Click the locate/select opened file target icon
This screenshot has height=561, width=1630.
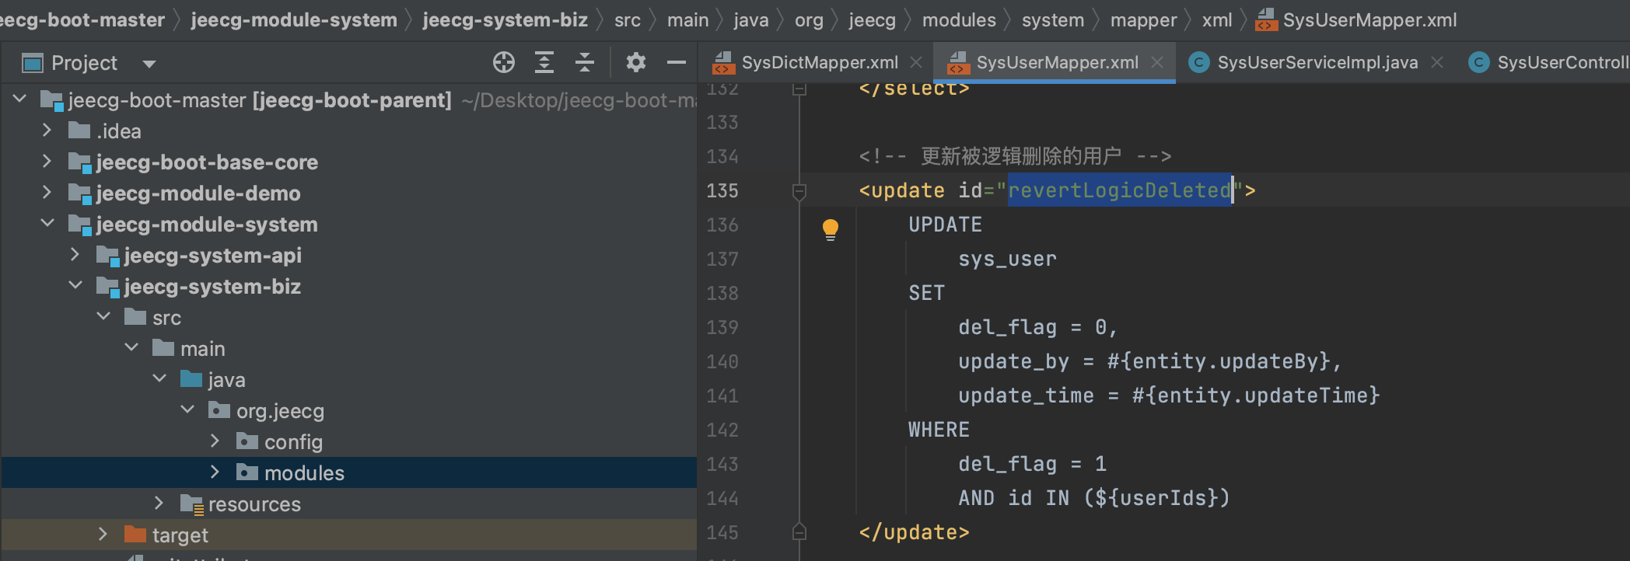click(x=504, y=62)
